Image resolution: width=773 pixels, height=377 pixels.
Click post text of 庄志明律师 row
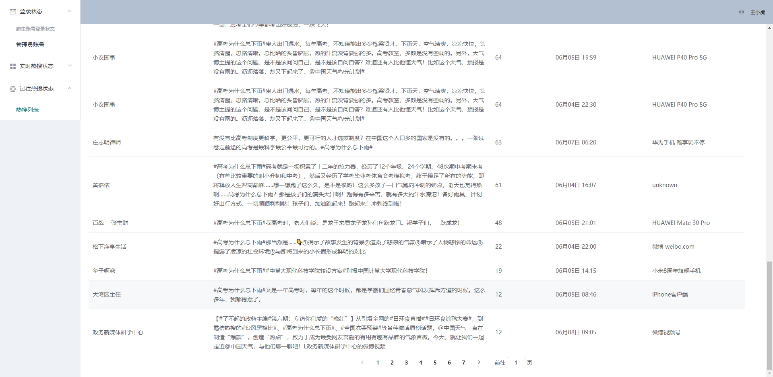[349, 143]
